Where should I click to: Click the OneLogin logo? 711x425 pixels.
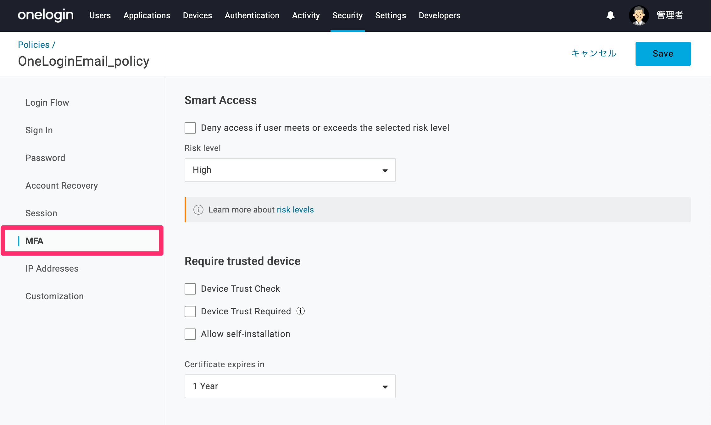[46, 15]
